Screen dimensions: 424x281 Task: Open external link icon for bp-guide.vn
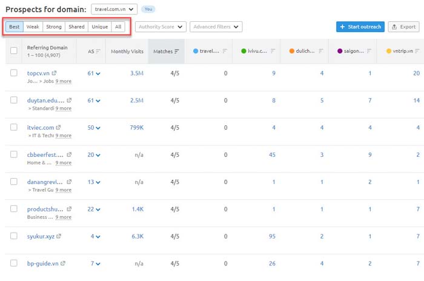[63, 263]
